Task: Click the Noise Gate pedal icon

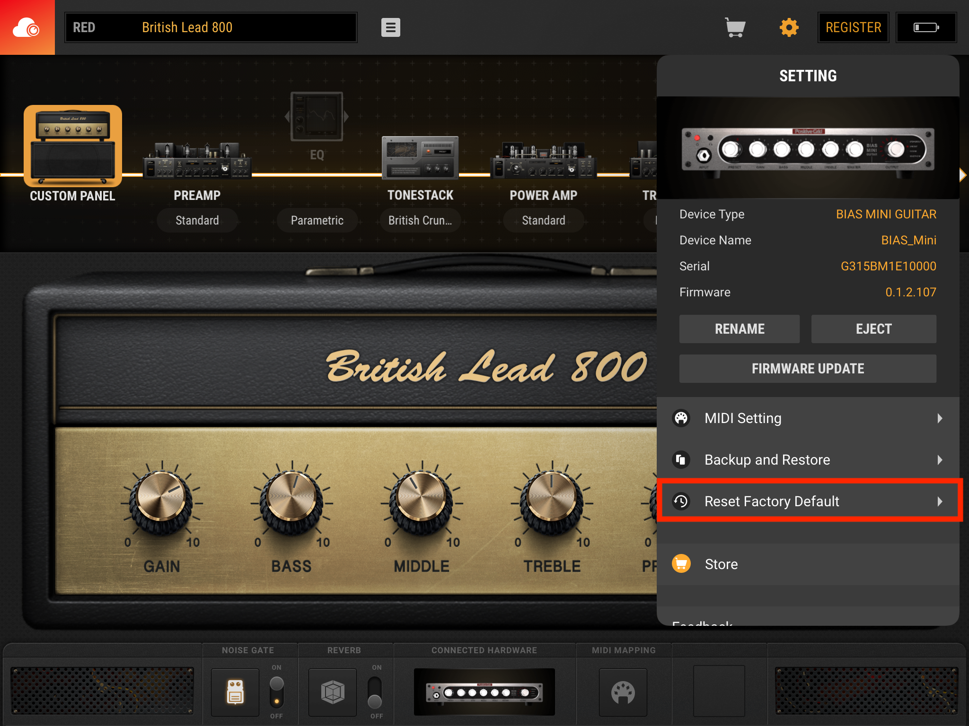Action: 235,692
